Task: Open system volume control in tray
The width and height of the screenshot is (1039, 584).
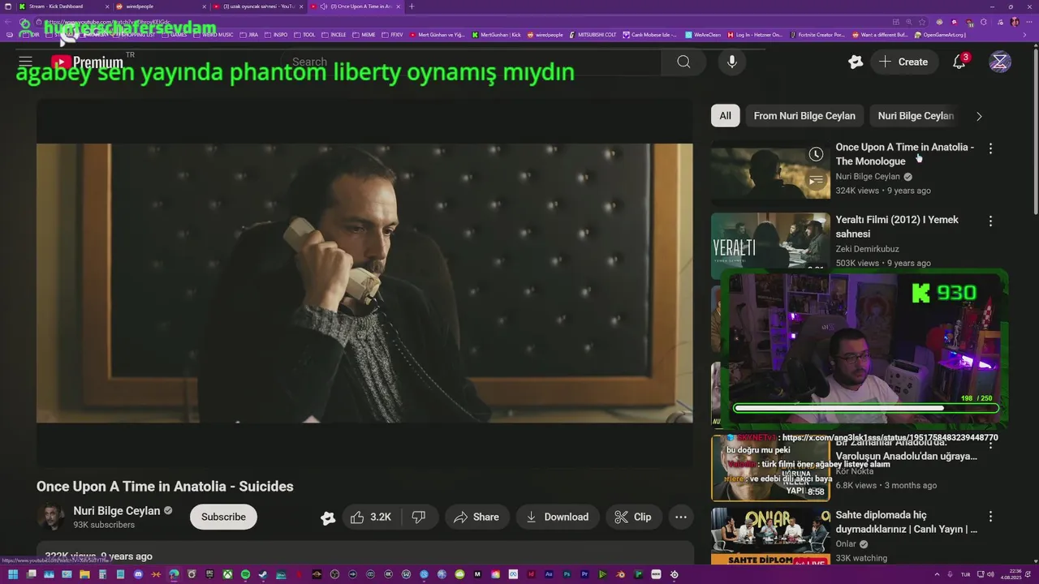Action: click(x=990, y=574)
